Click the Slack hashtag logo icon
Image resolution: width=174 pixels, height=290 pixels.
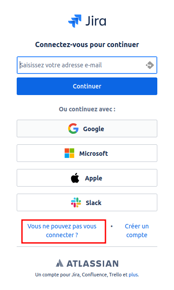(x=76, y=202)
